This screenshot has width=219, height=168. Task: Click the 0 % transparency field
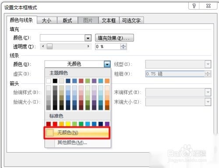pos(108,46)
